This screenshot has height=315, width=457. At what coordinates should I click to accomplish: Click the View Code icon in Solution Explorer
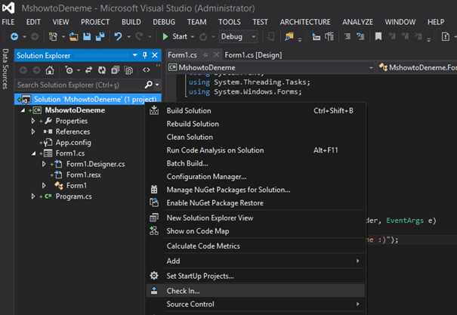147,70
